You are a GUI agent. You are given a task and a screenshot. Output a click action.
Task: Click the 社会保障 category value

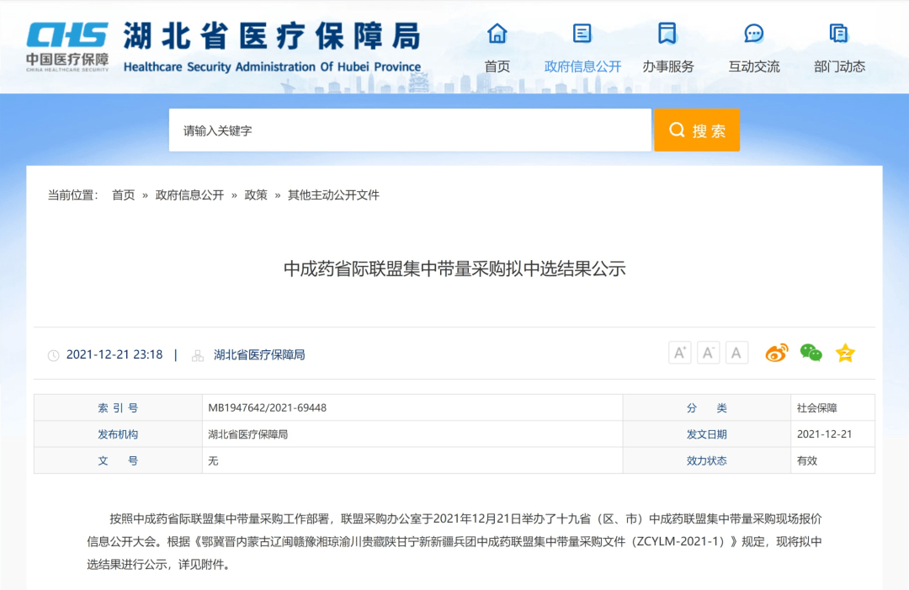(816, 408)
